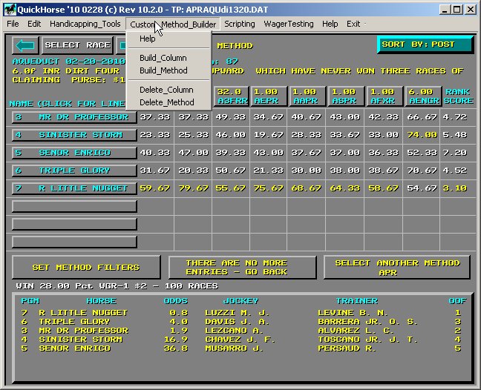The height and width of the screenshot is (390, 481).
Task: Open the File menu
Action: pyautogui.click(x=13, y=24)
